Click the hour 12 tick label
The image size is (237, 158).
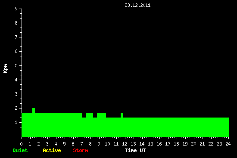tap(125, 144)
